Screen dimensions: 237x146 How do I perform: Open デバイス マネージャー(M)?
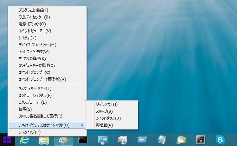pos(47,45)
